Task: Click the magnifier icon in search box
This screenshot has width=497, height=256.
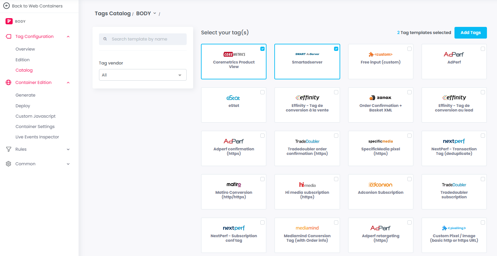Action: tap(105, 39)
